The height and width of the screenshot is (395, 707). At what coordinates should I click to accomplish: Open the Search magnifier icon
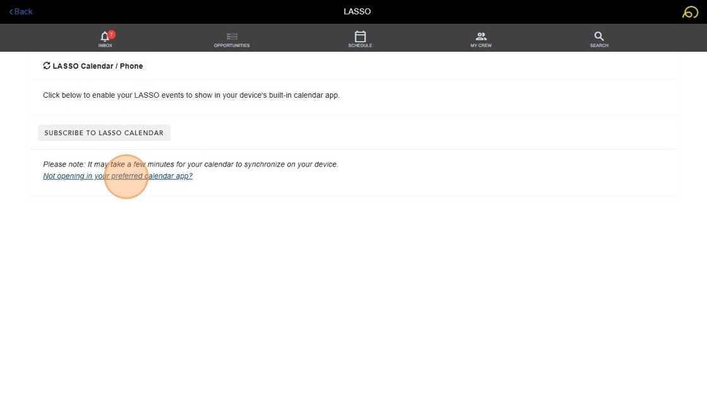(599, 36)
